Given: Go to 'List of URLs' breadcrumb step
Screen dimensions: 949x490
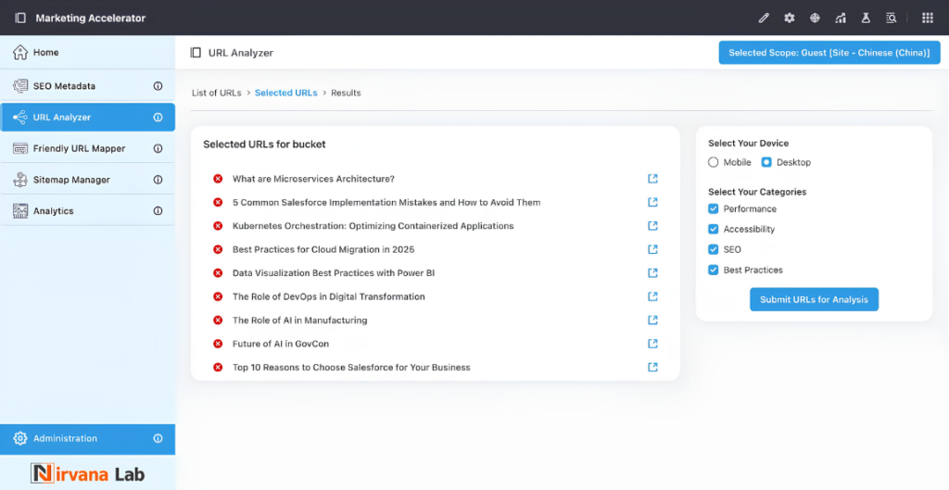Looking at the screenshot, I should [217, 93].
